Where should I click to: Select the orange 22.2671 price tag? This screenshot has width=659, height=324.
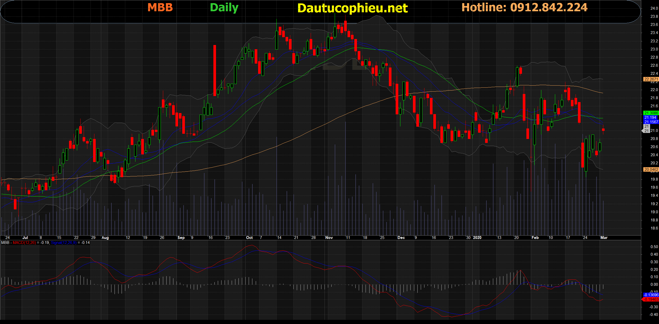[x=651, y=79]
